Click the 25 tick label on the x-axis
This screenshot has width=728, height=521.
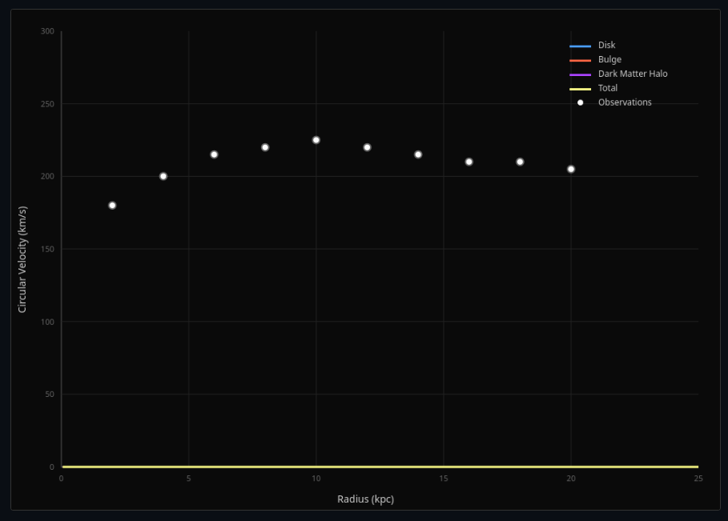click(696, 478)
